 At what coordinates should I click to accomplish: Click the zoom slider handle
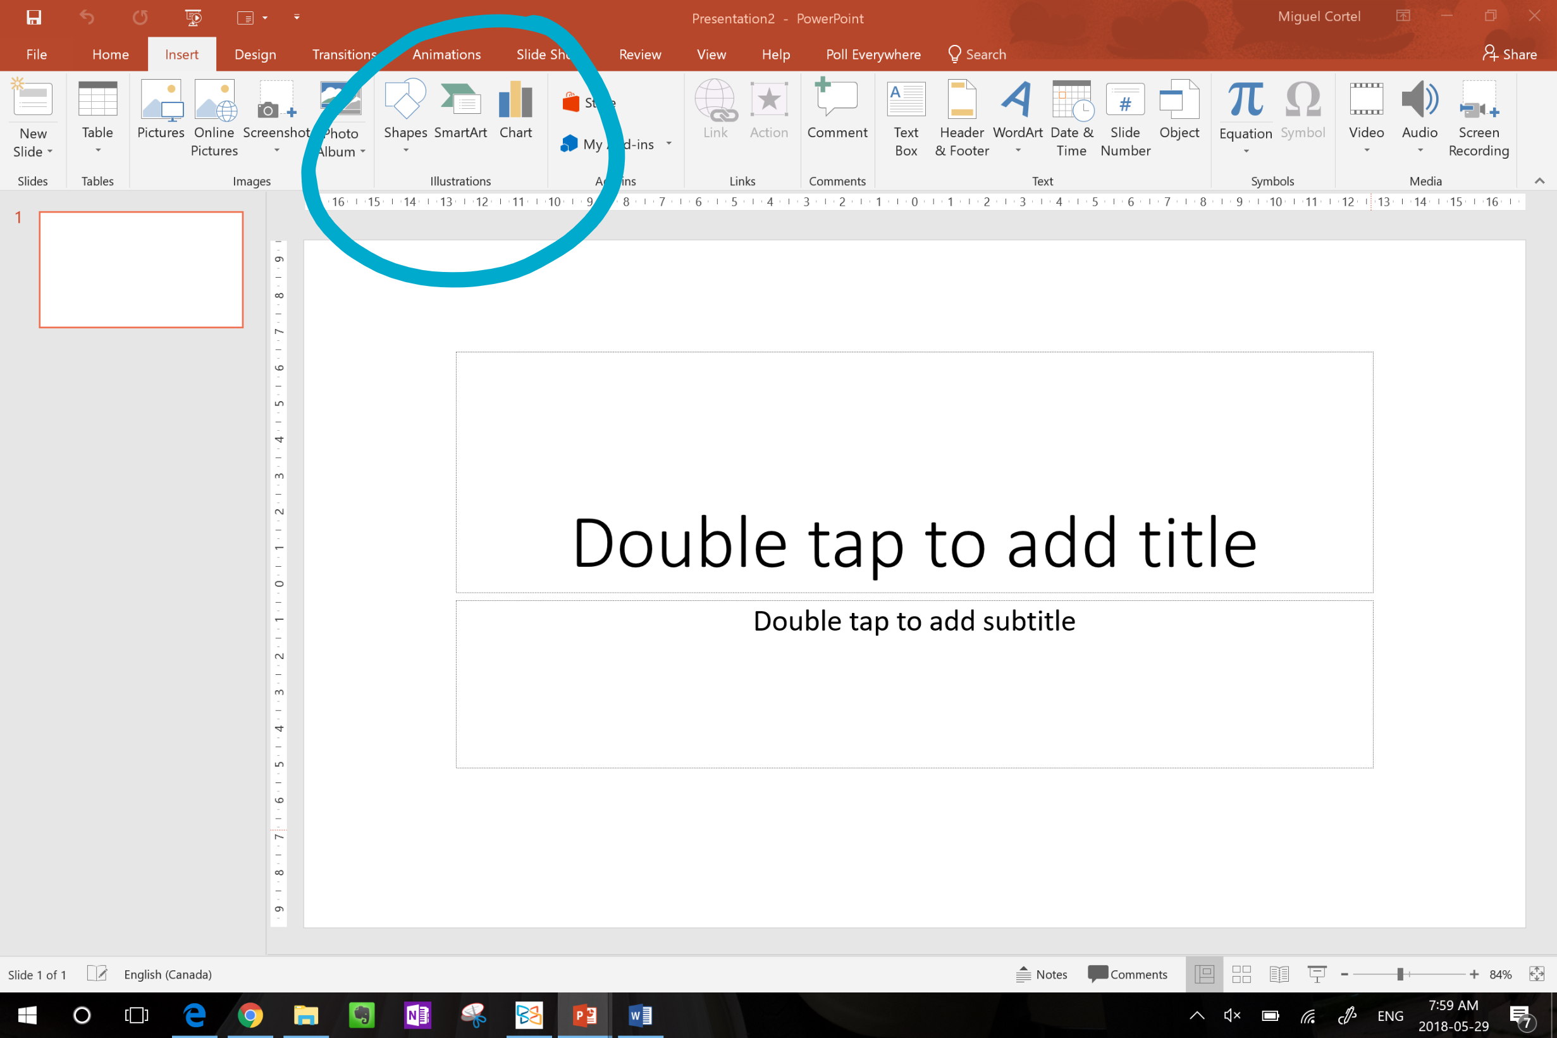1400,975
